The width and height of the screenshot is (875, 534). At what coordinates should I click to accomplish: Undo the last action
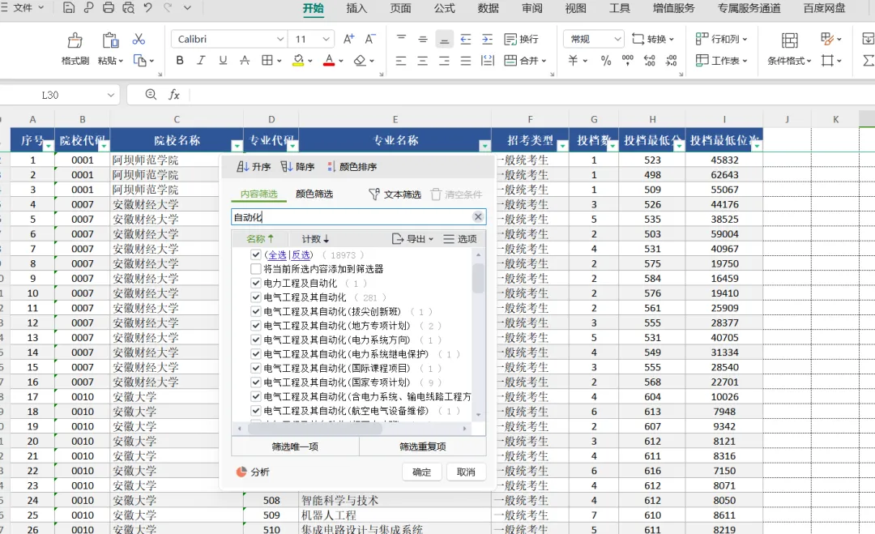tap(148, 8)
